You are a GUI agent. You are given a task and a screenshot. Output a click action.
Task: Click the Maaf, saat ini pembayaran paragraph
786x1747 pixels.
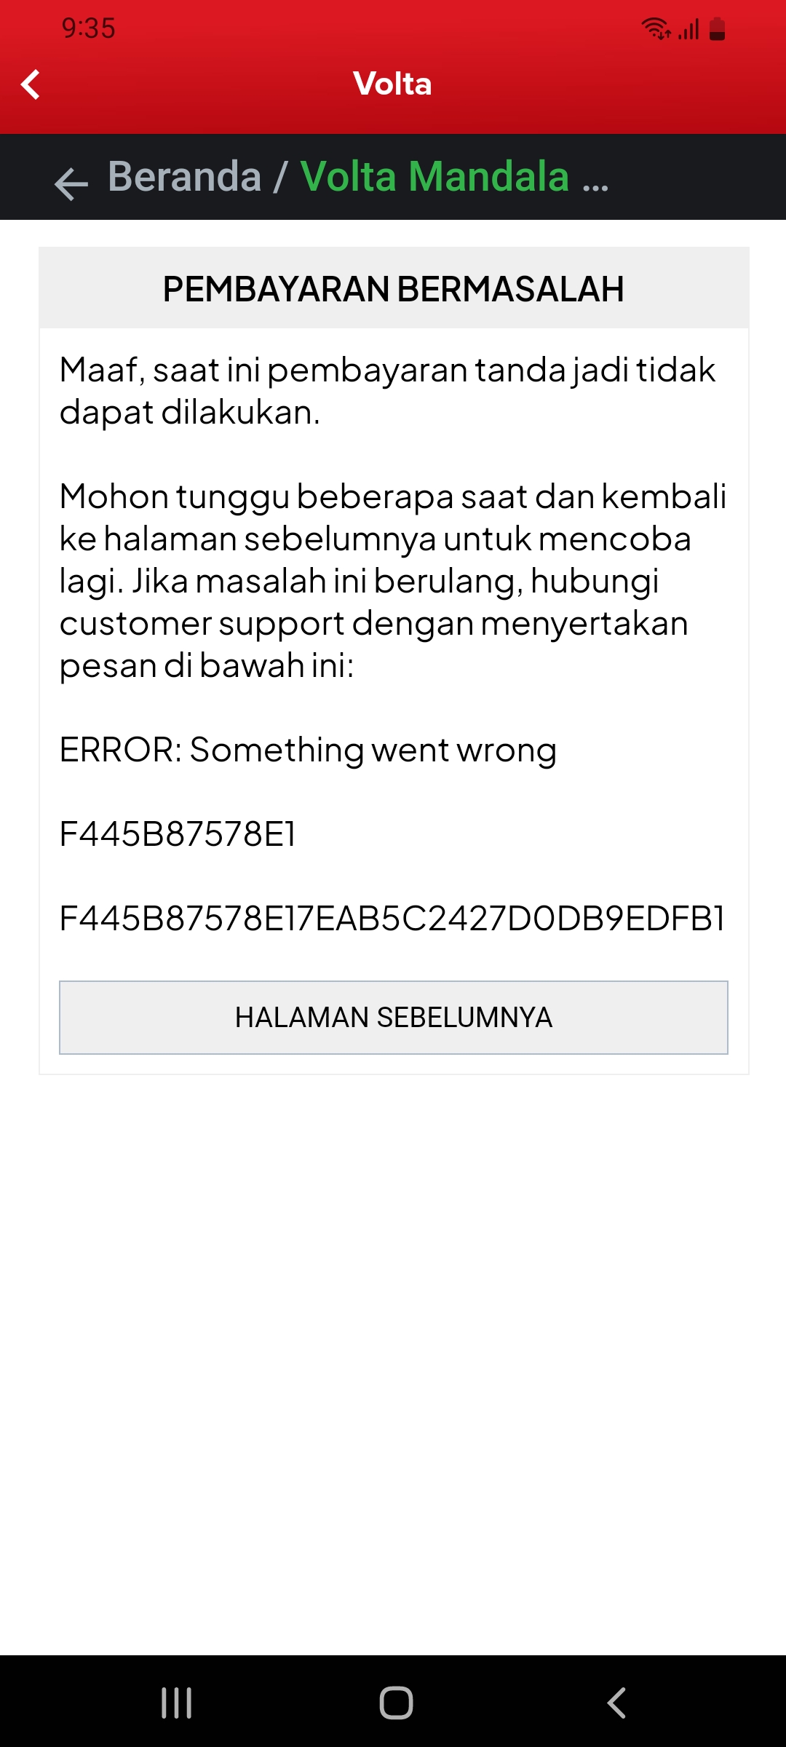pos(387,391)
